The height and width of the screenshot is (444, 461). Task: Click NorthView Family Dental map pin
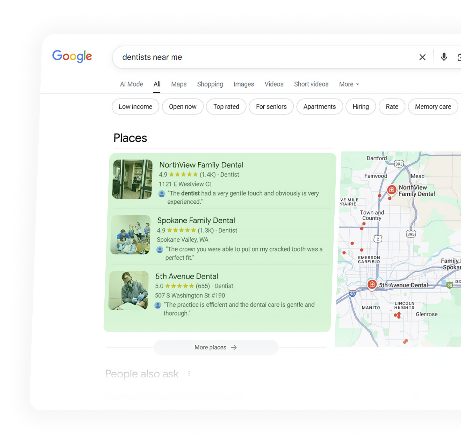pyautogui.click(x=392, y=190)
